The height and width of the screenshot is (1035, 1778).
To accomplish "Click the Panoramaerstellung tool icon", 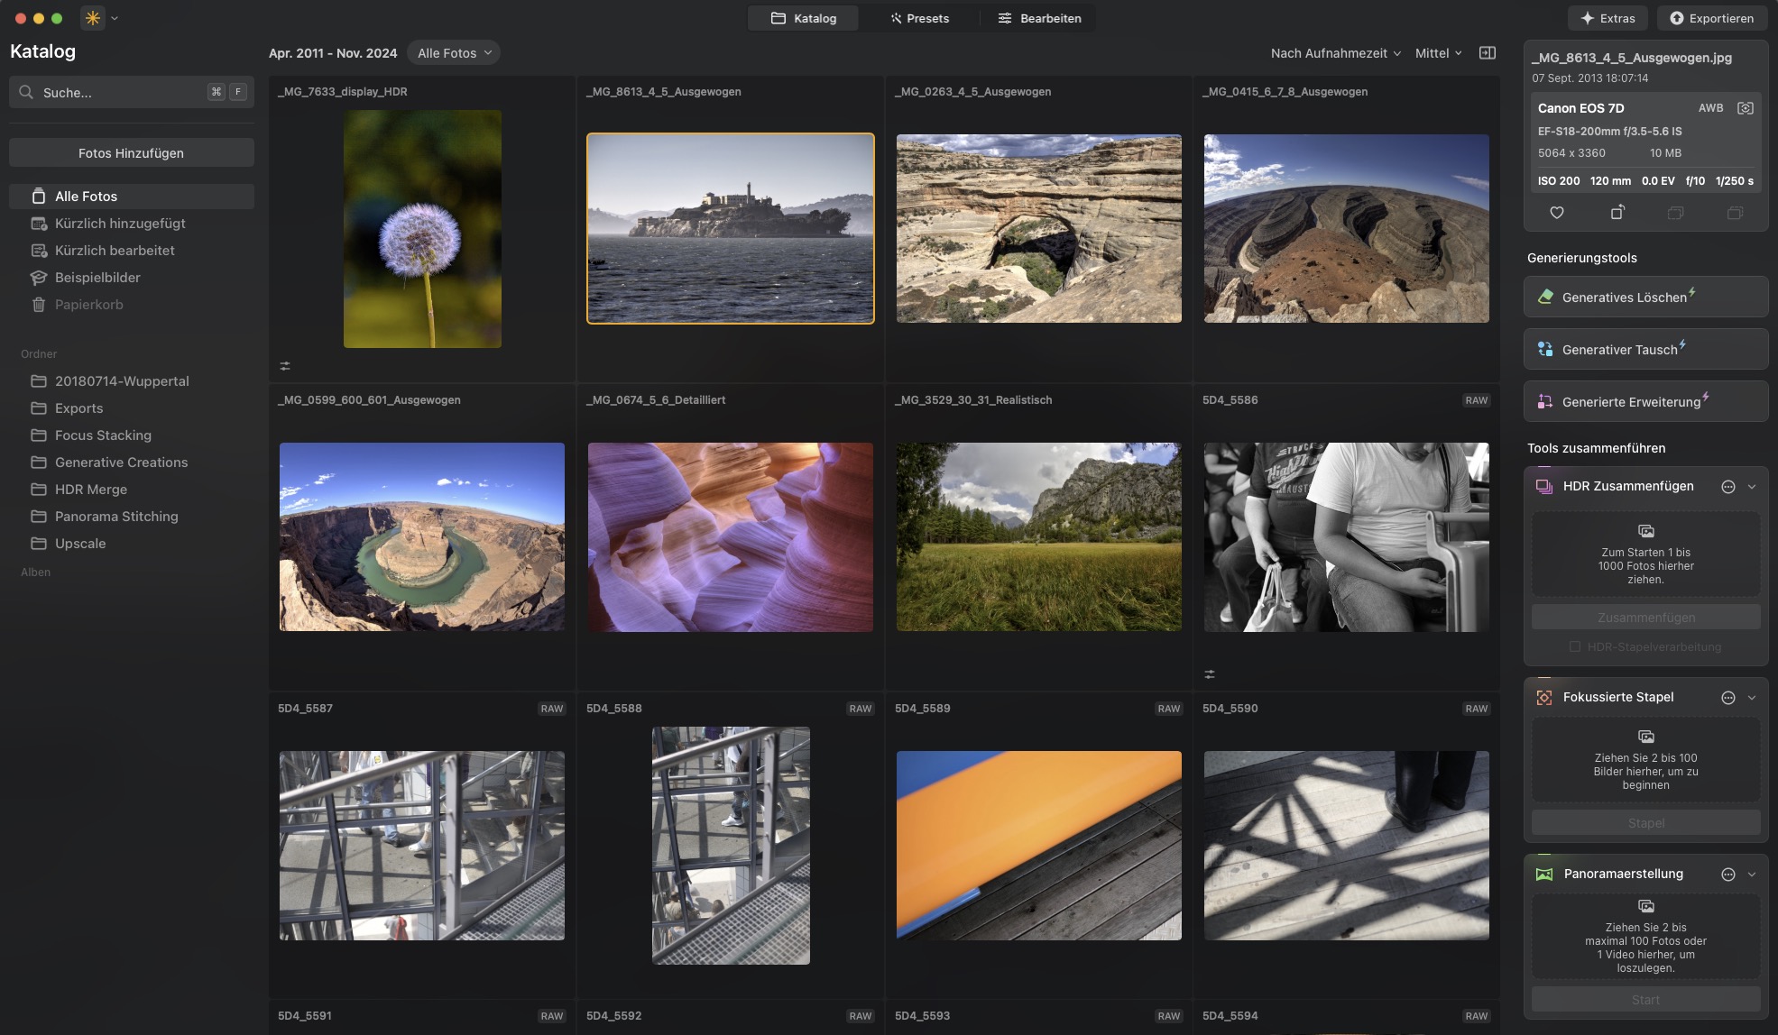I will (x=1544, y=875).
